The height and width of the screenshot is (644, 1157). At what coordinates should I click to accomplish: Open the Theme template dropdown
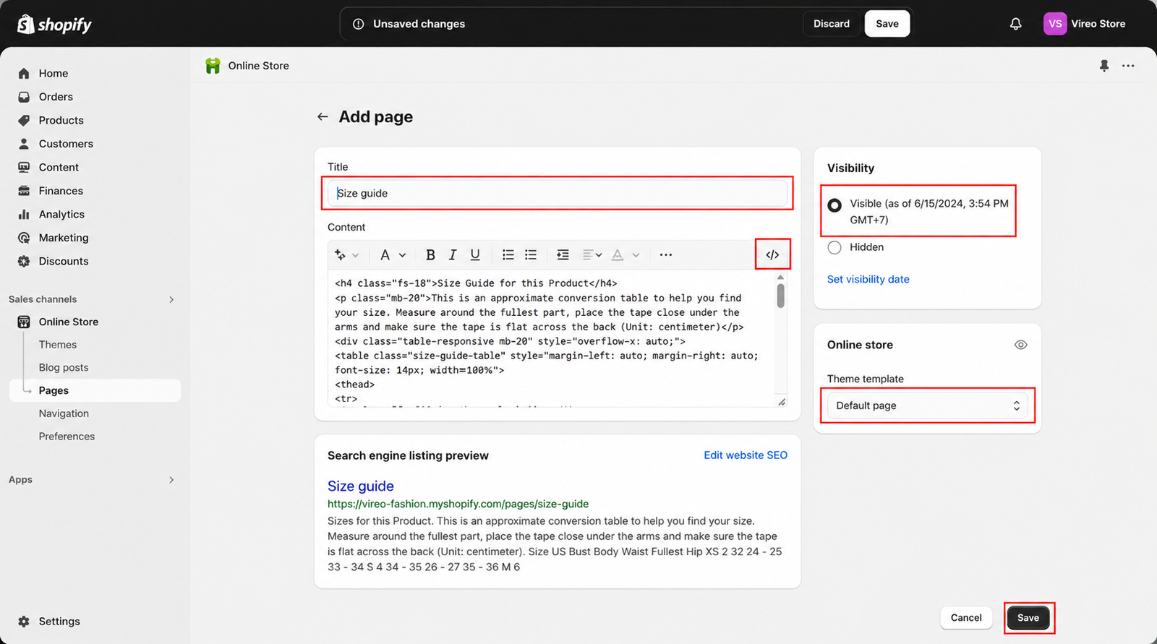tap(927, 405)
